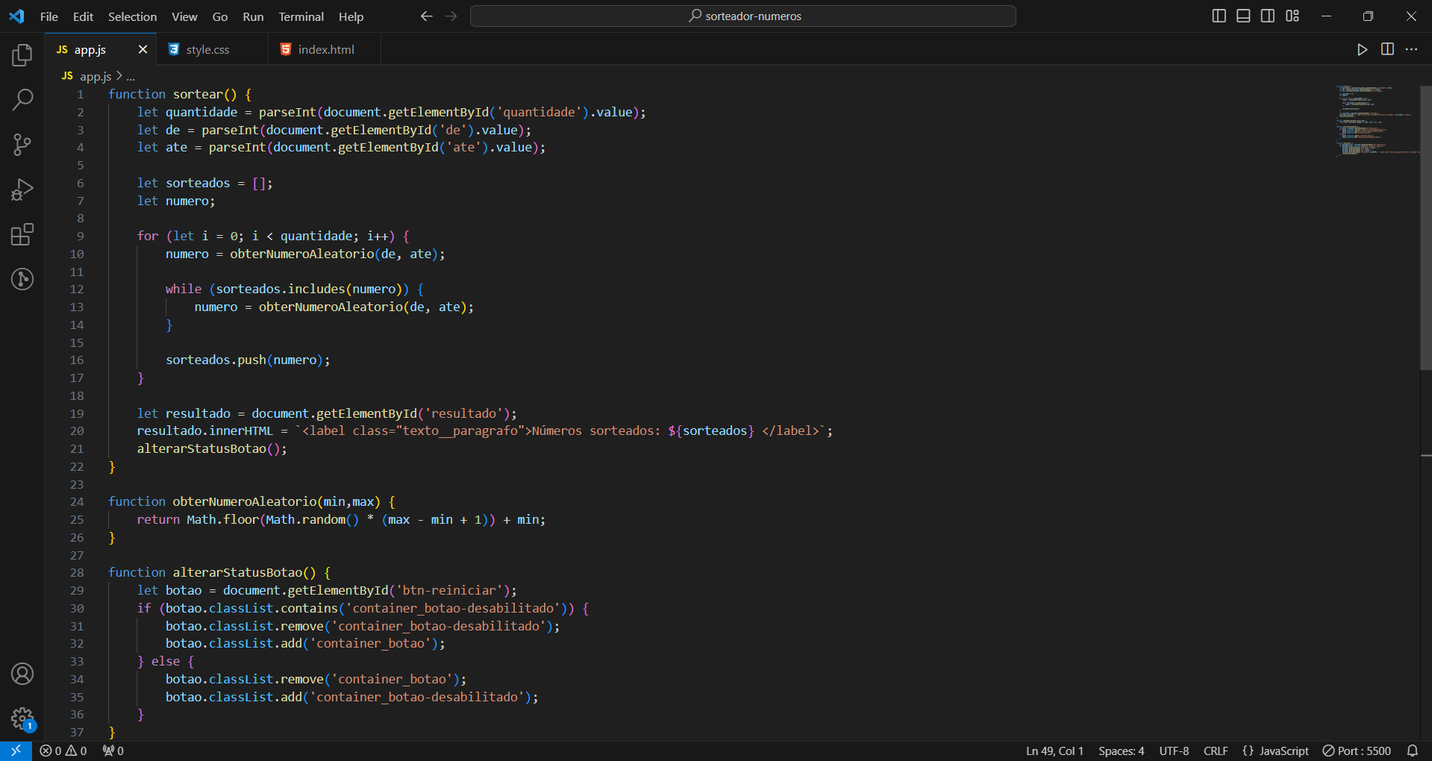
Task: Open the Explorer view in activity bar
Action: (x=22, y=54)
